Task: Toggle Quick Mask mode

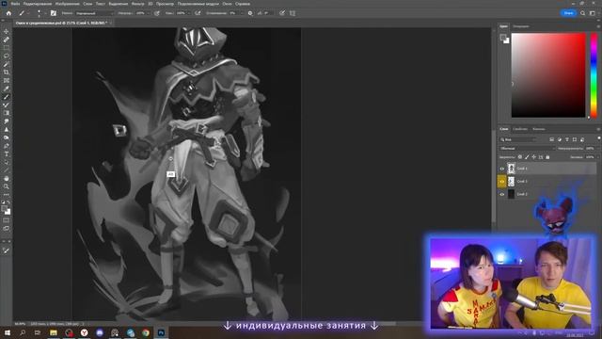Action: coord(7,220)
